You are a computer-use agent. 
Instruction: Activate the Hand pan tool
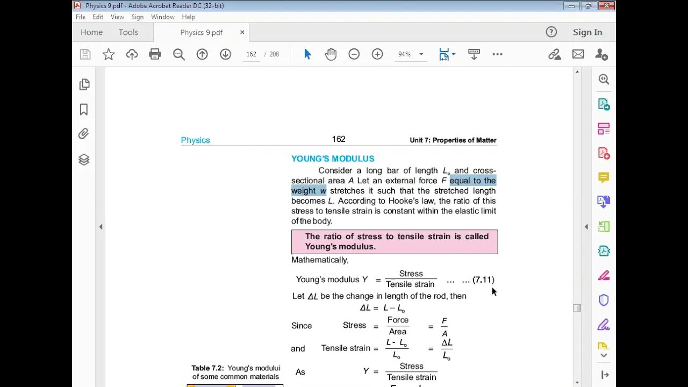[x=331, y=54]
